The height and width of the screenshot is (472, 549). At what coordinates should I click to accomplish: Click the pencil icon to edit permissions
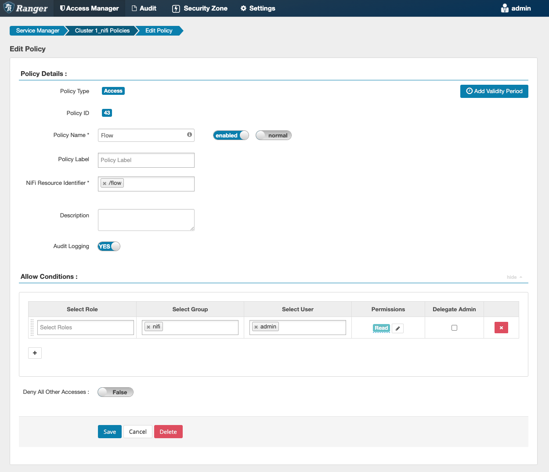pyautogui.click(x=397, y=328)
